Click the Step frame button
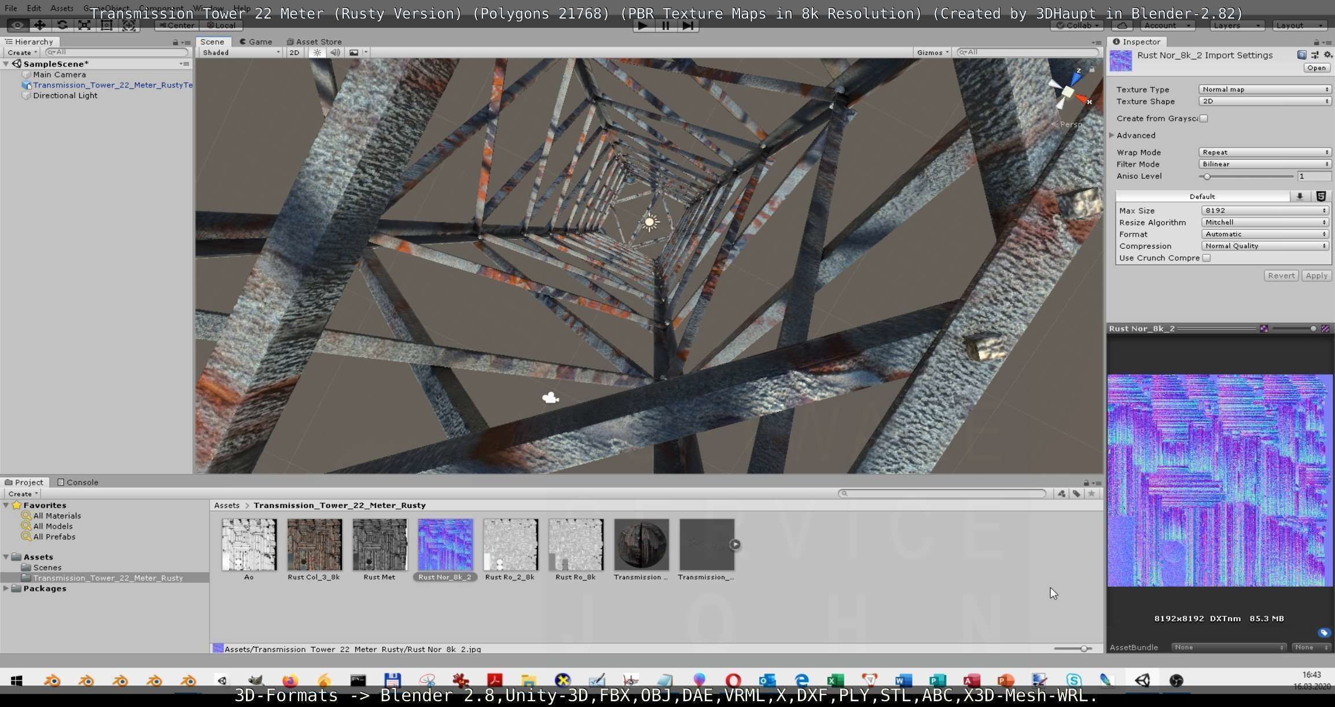The image size is (1335, 707). tap(688, 25)
